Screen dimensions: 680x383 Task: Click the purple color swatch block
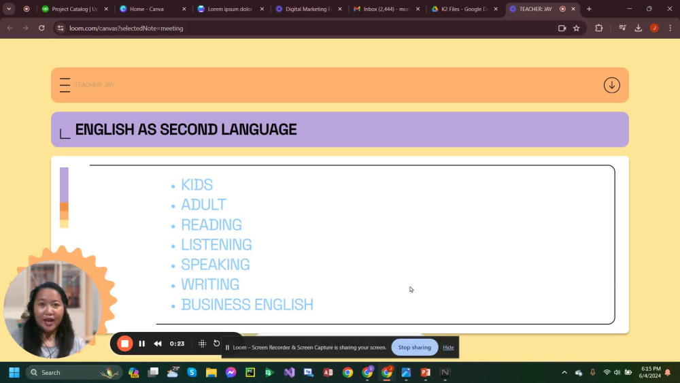click(64, 185)
